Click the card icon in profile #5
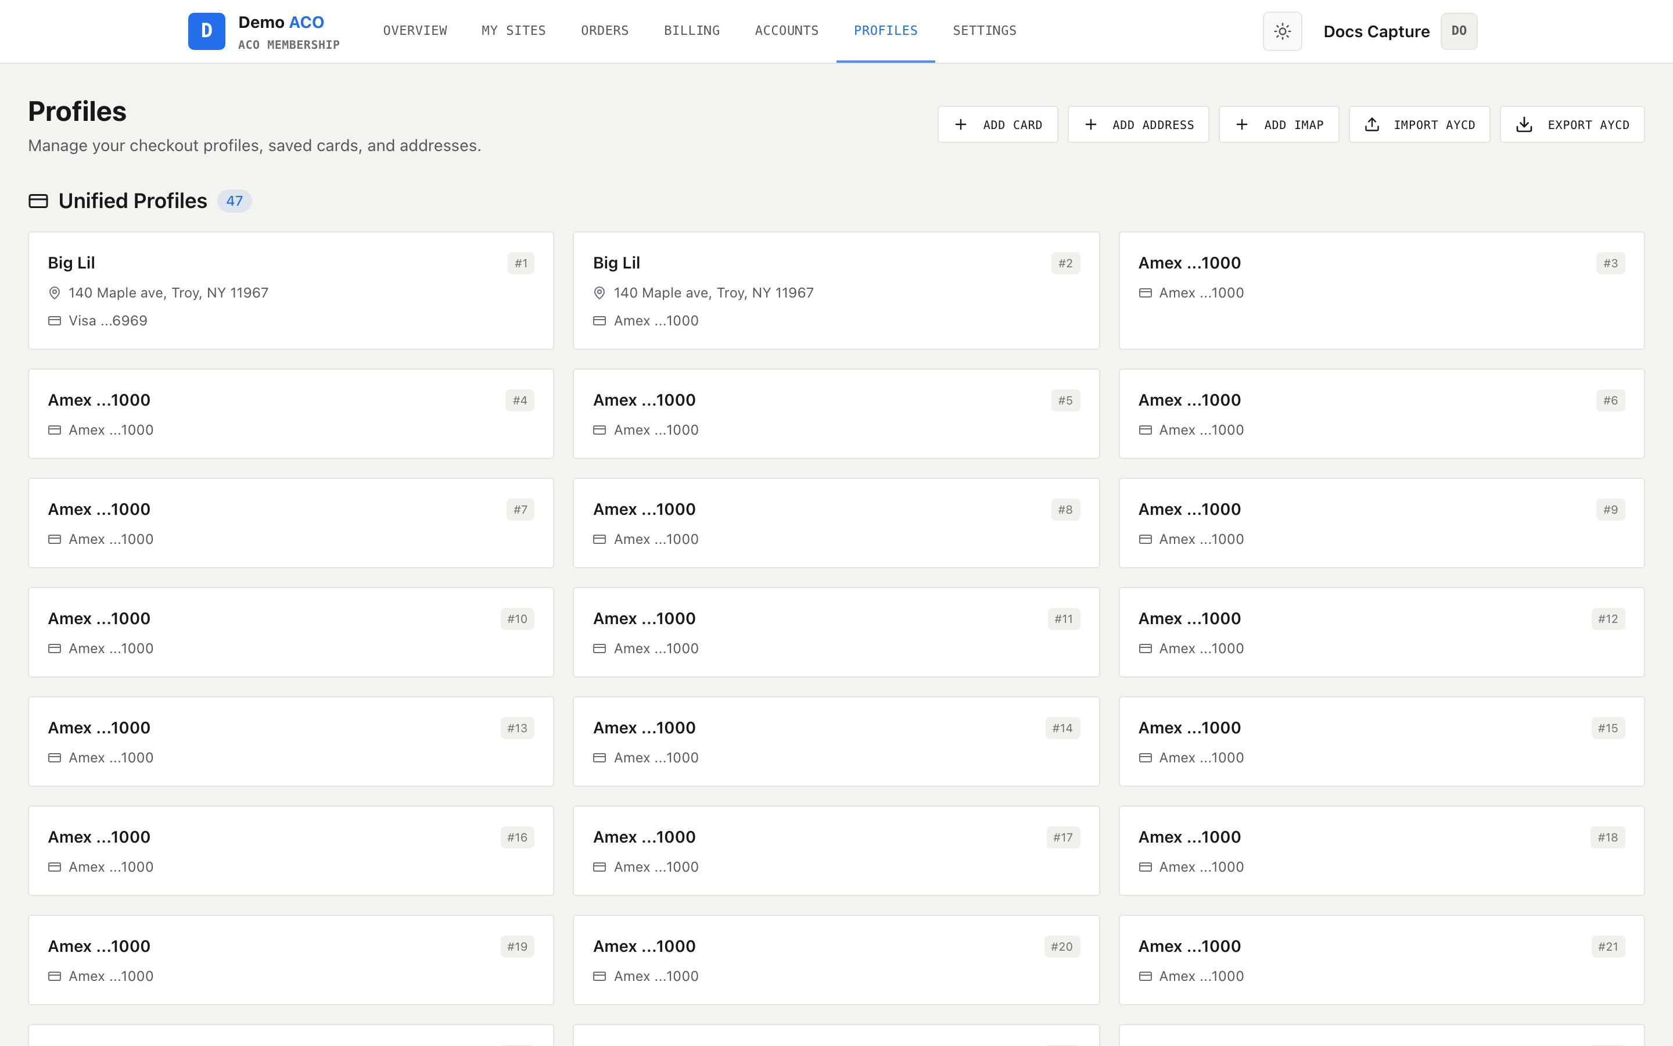1673x1046 pixels. 599,430
